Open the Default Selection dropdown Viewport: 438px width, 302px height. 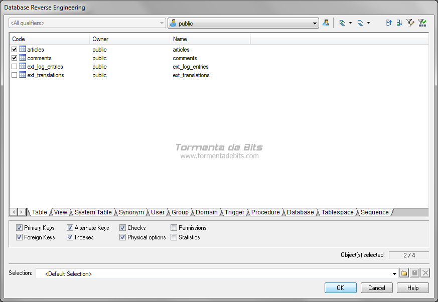(x=217, y=273)
